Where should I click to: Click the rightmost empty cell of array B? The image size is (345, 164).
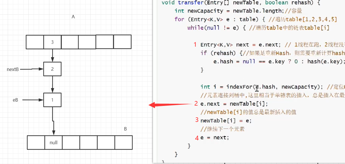(x=123, y=143)
